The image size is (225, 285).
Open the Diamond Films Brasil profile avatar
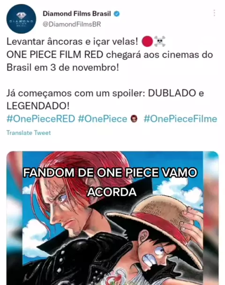click(x=21, y=19)
